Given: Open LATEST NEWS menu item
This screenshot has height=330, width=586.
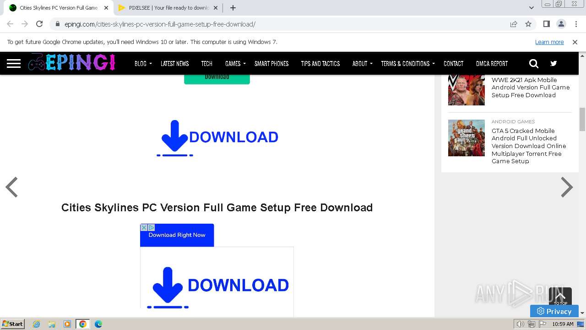Looking at the screenshot, I should point(174,64).
